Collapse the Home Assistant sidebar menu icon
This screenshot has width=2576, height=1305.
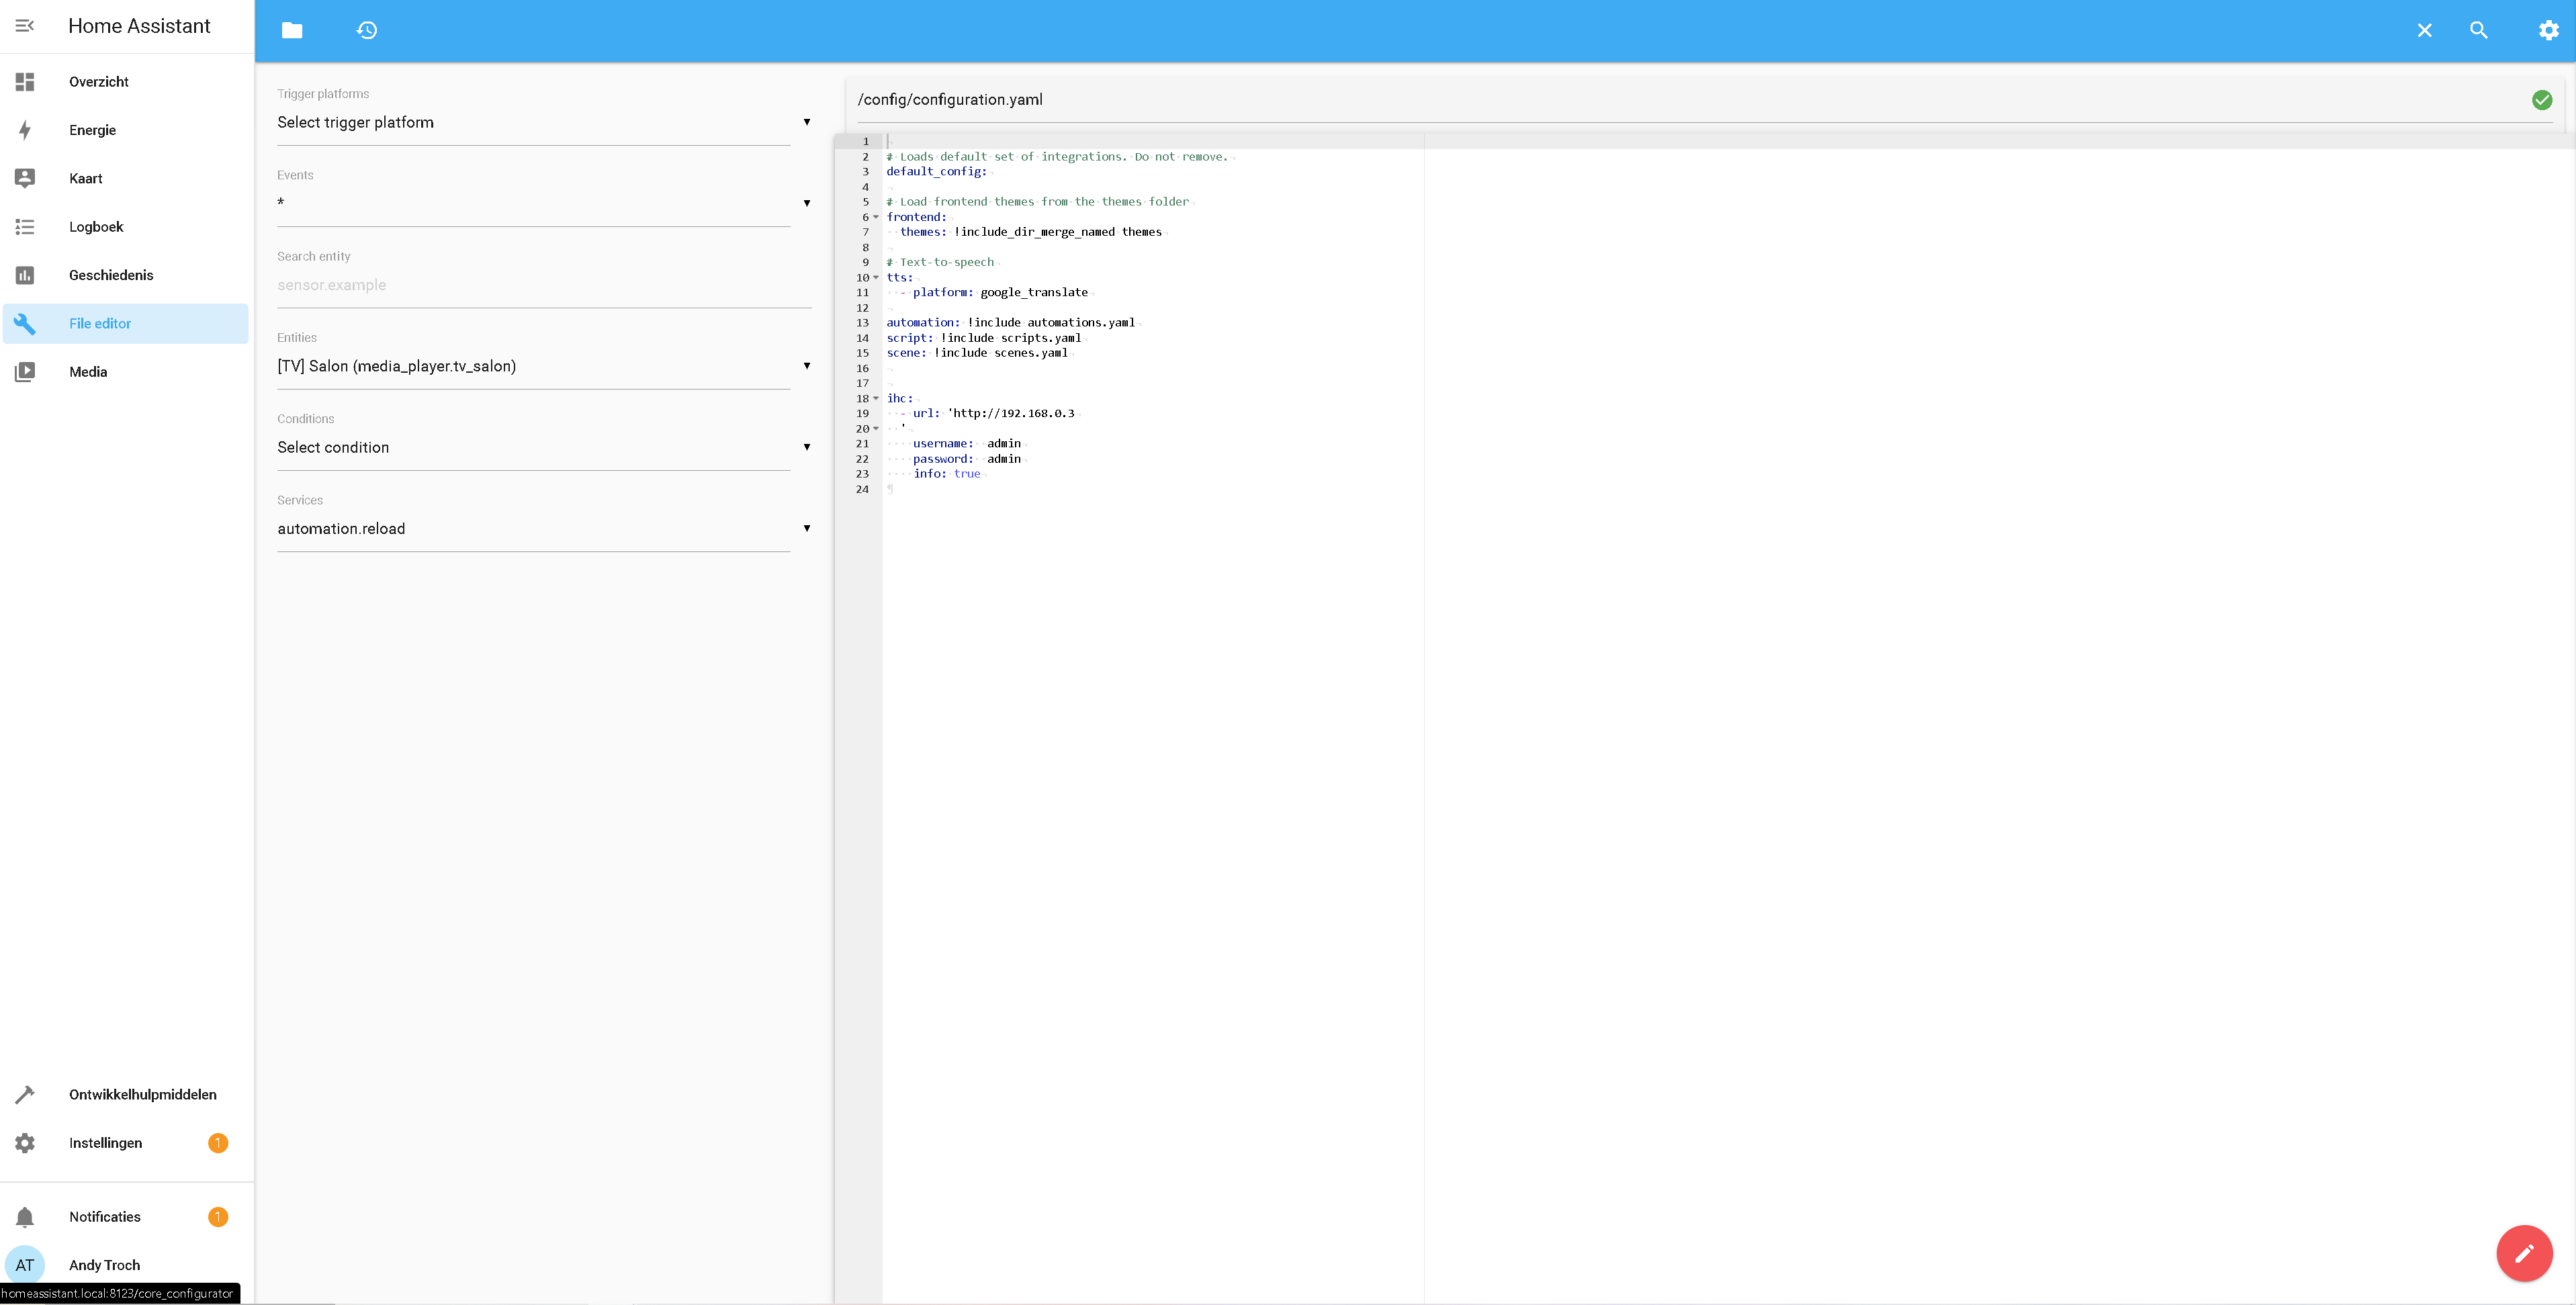tap(25, 26)
